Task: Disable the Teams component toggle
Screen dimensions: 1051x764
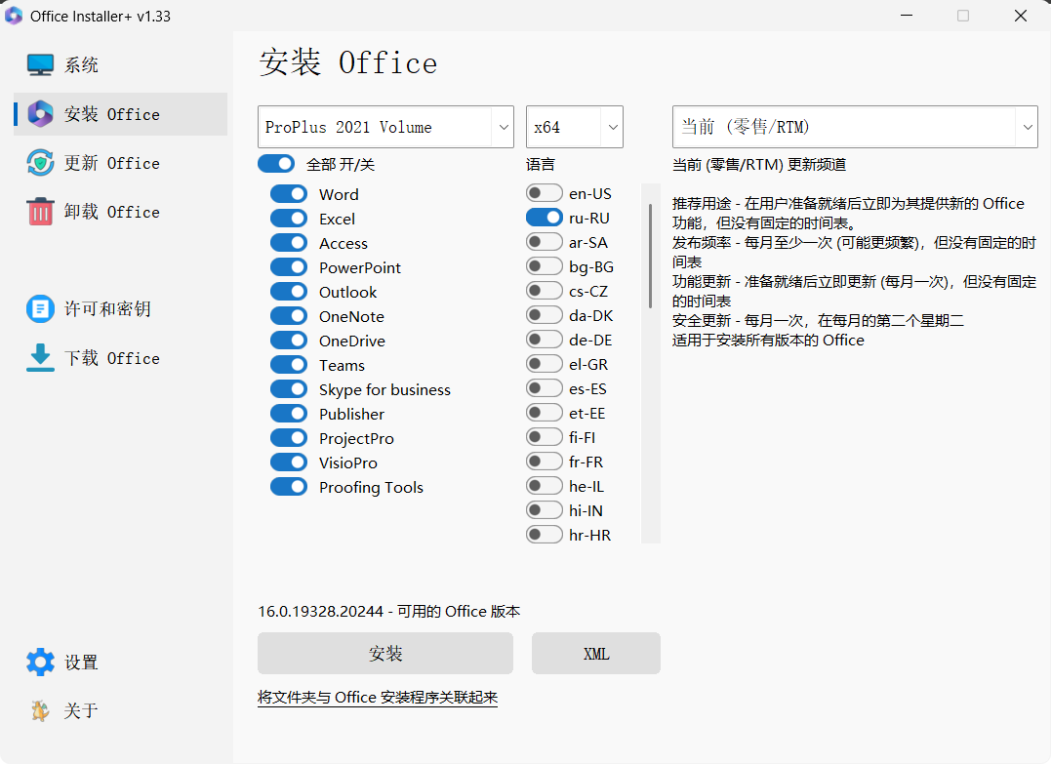Action: (x=289, y=364)
